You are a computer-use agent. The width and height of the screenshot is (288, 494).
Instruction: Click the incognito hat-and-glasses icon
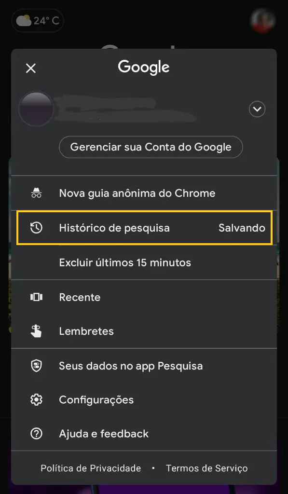(x=36, y=193)
